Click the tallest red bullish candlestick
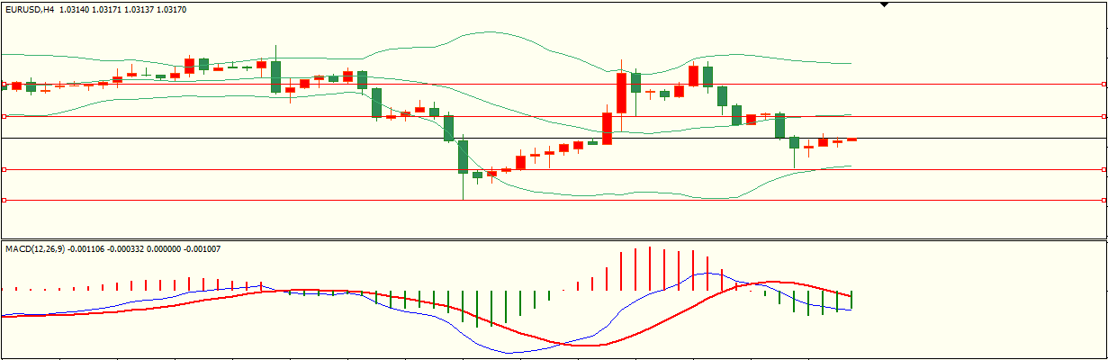The height and width of the screenshot is (360, 1108). 621,92
